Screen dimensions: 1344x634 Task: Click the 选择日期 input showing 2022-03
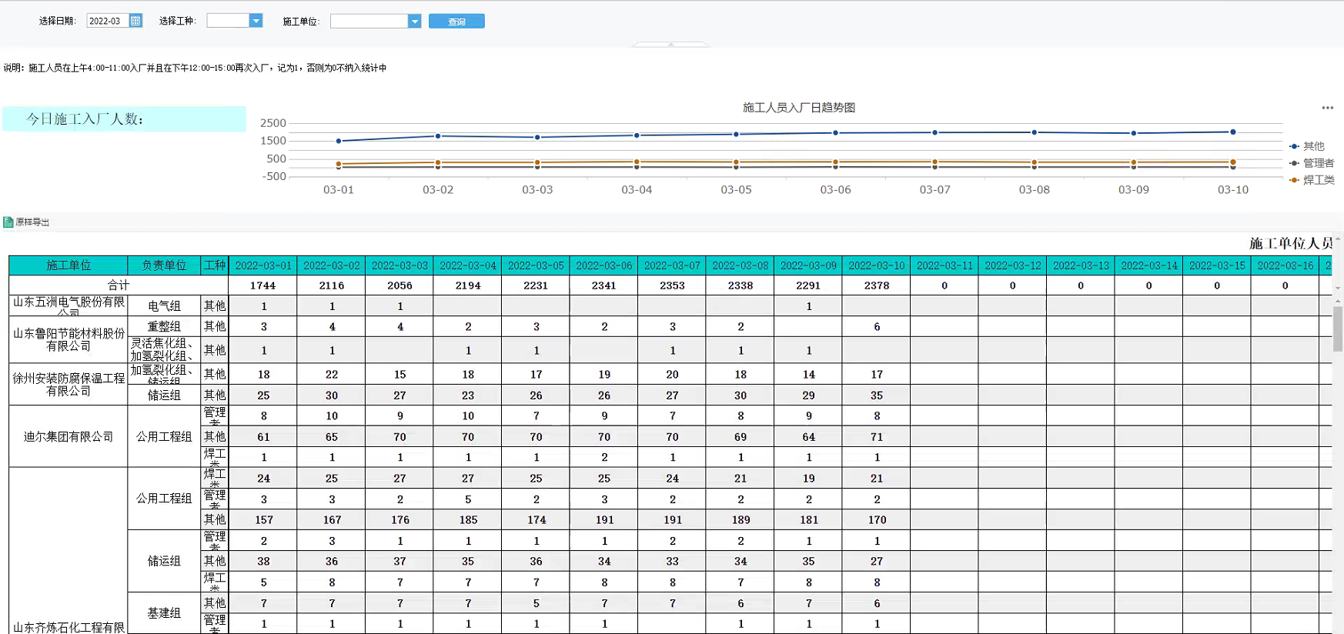click(107, 21)
